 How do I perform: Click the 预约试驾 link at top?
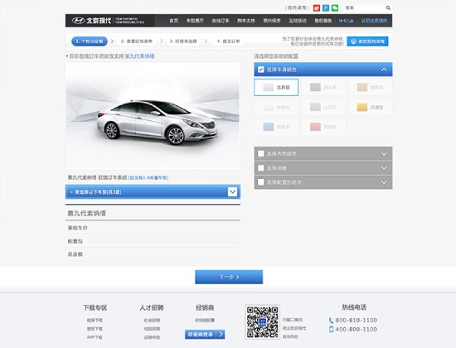(297, 7)
